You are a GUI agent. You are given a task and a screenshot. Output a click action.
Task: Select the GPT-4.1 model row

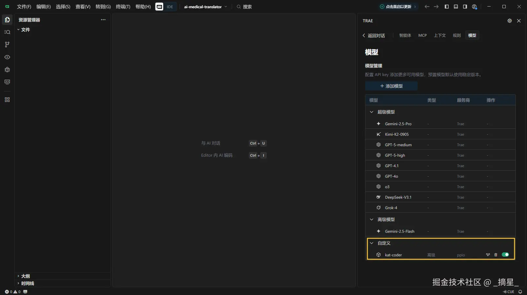click(x=440, y=166)
